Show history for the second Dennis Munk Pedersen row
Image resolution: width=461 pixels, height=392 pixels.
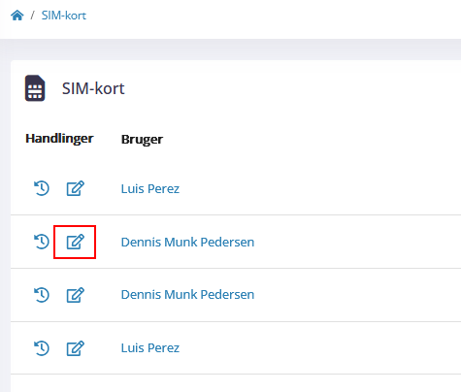pos(42,295)
